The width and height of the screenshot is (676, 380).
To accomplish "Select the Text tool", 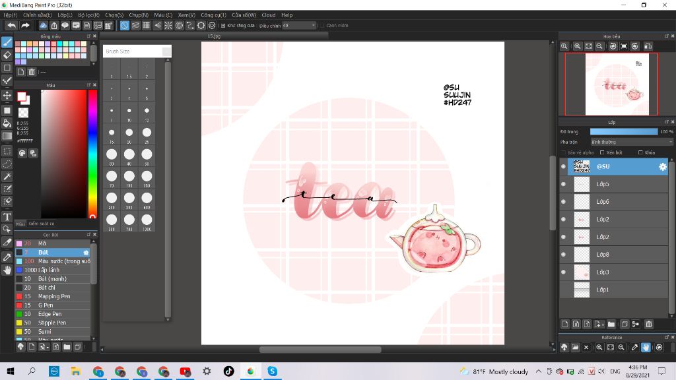I will [7, 216].
